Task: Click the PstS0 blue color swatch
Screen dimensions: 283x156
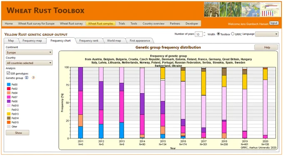Action: tap(9, 84)
